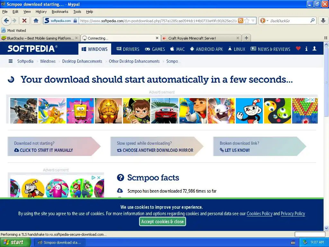
Task: Open Desktop Enhancements breadcrumb
Action: coord(82,61)
